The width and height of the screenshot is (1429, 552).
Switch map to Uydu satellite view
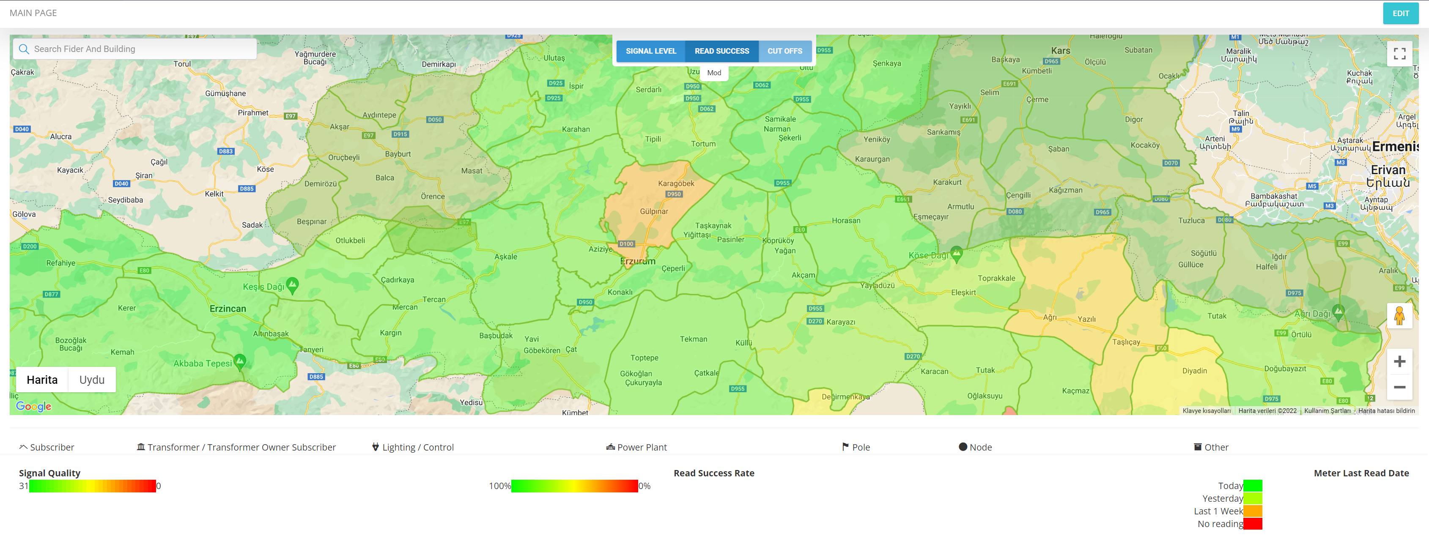click(x=91, y=380)
